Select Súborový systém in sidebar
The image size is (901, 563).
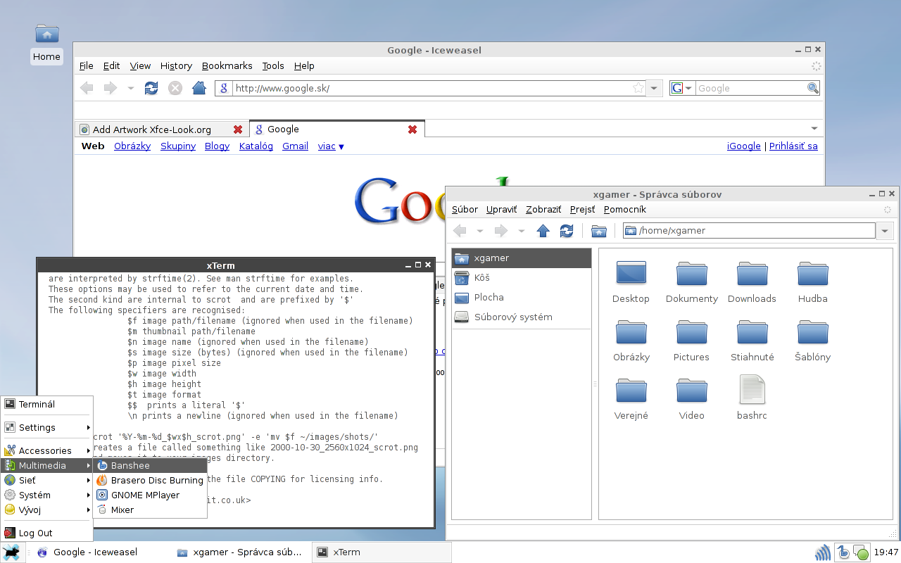coord(521,317)
